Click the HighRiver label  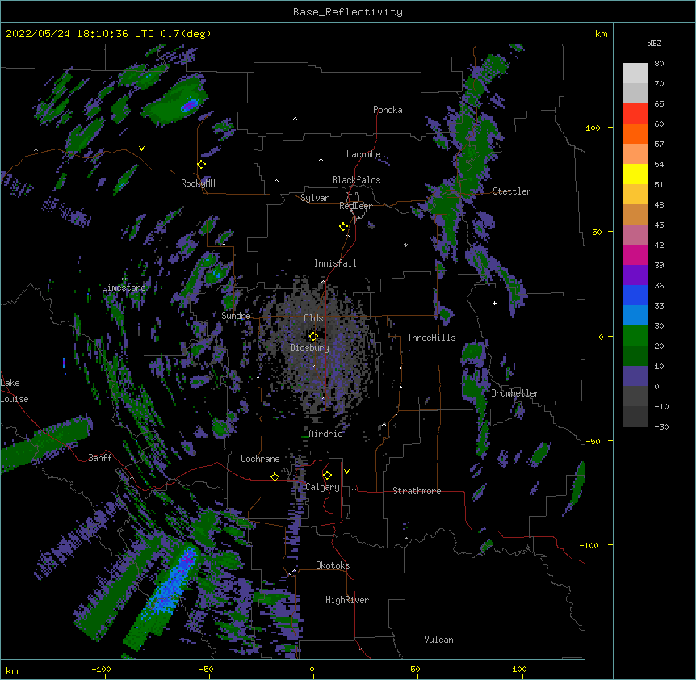tap(347, 600)
